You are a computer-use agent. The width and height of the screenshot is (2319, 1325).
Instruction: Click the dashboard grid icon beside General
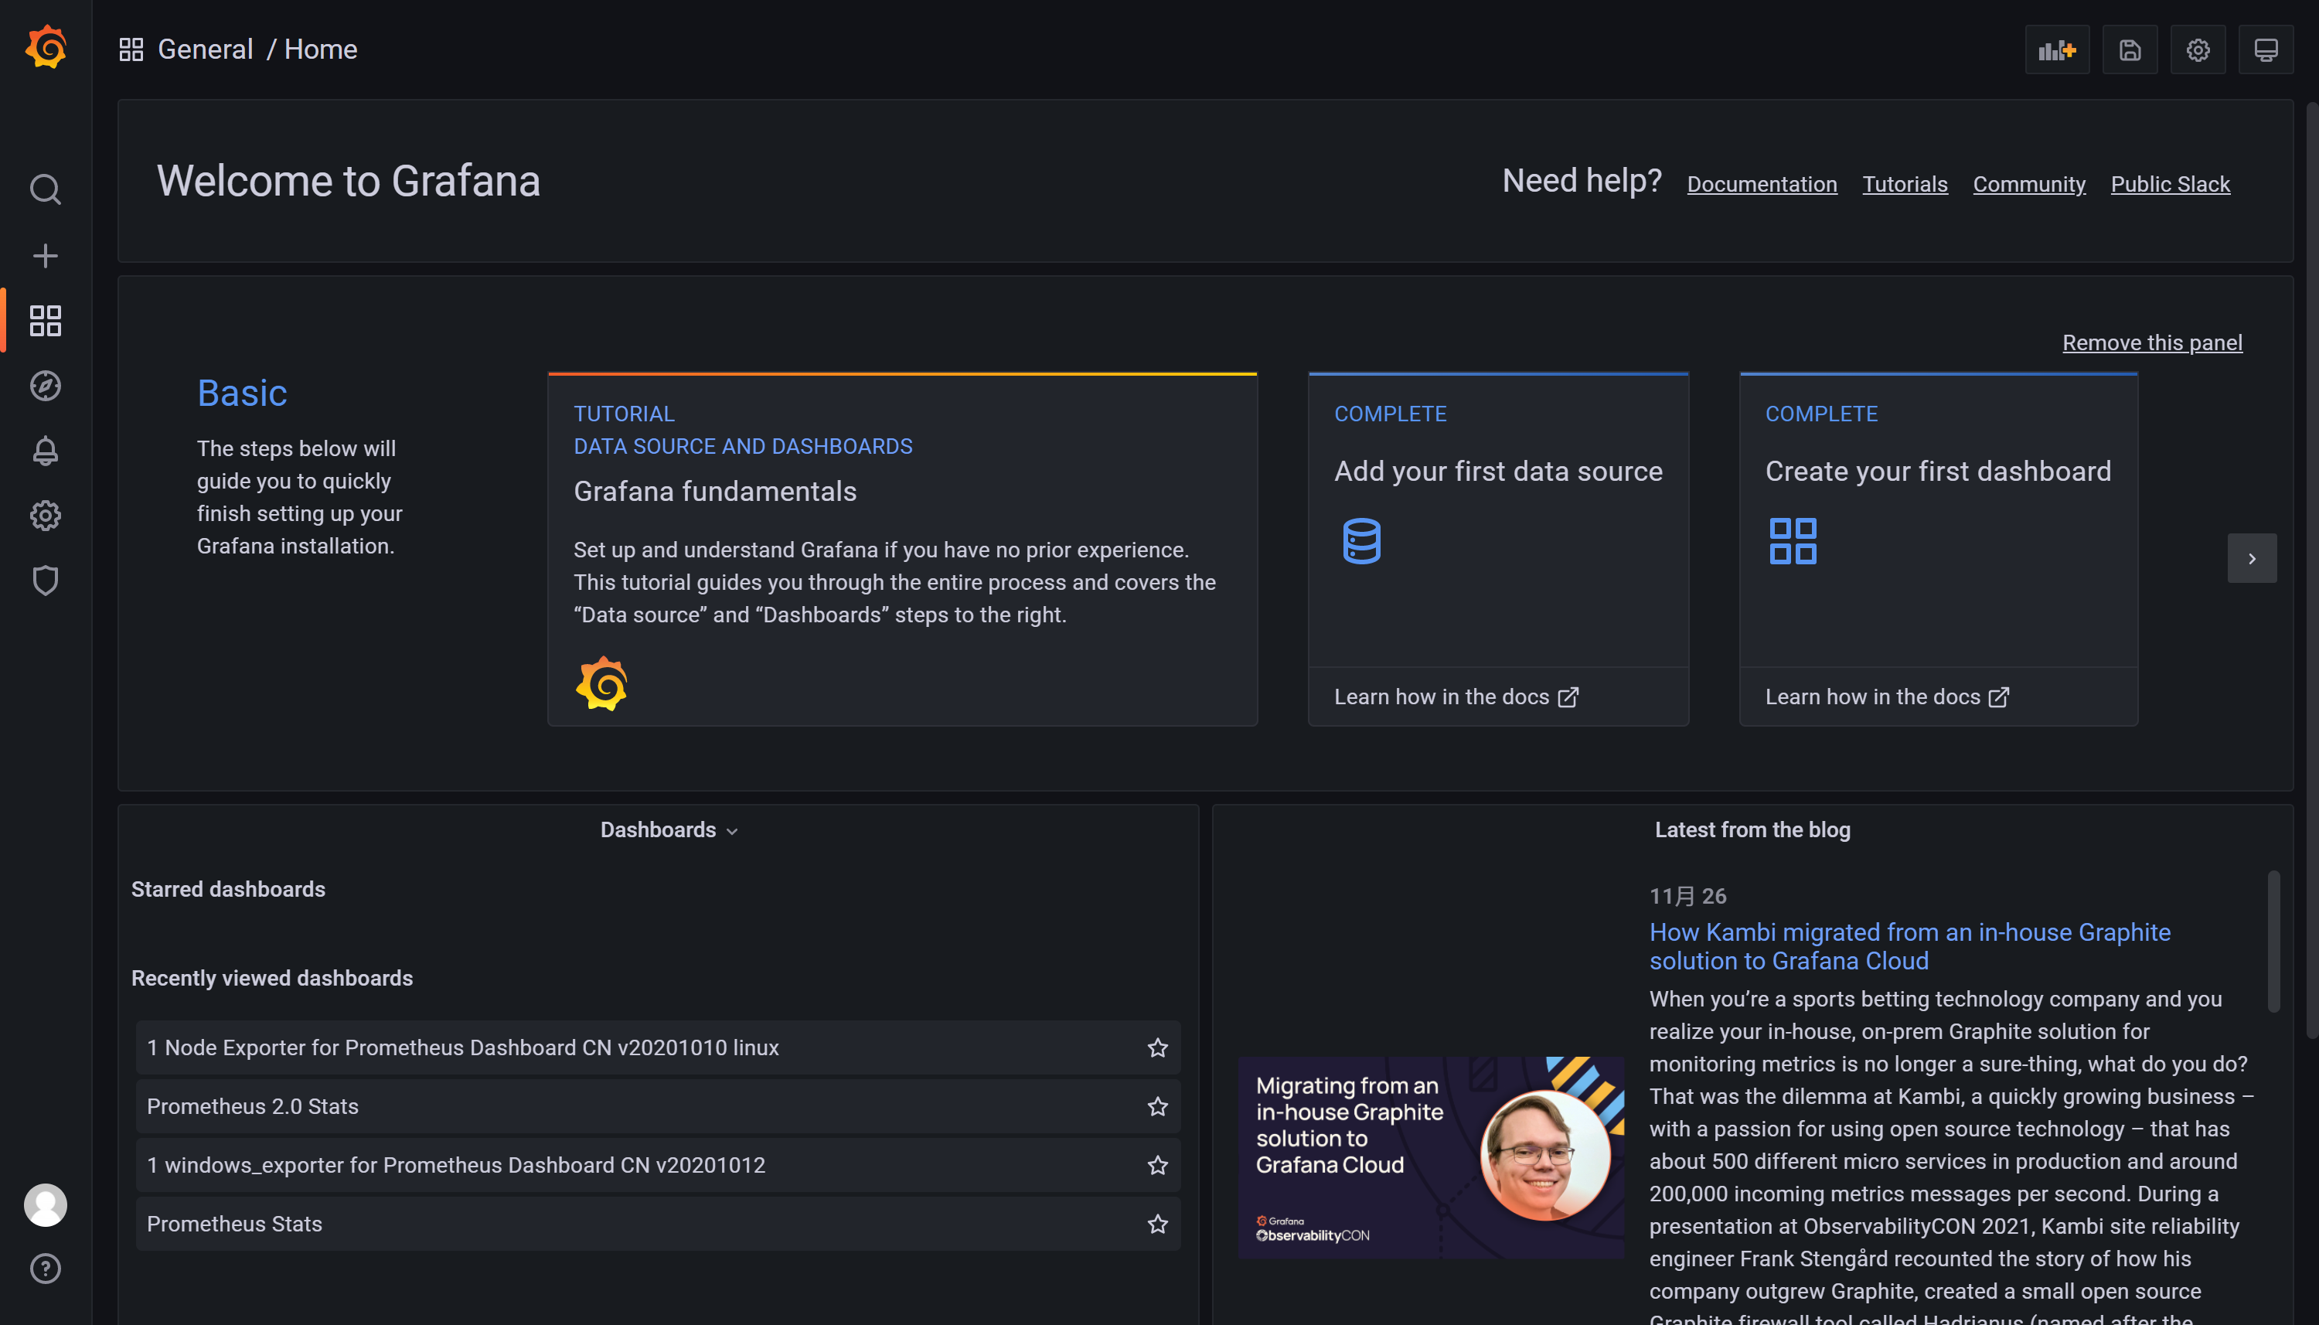click(x=131, y=49)
